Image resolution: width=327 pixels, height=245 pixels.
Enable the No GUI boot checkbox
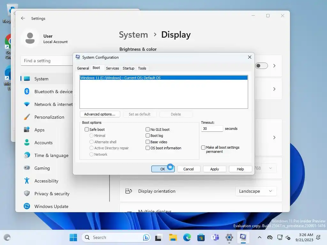click(x=148, y=130)
